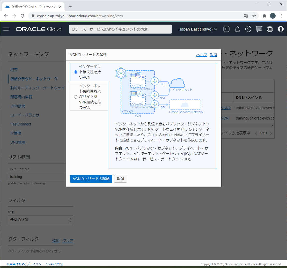Screen dimensions: 287x268
Task: Open the Oracle Cloud hamburger navigation menu
Action: click(x=6, y=29)
